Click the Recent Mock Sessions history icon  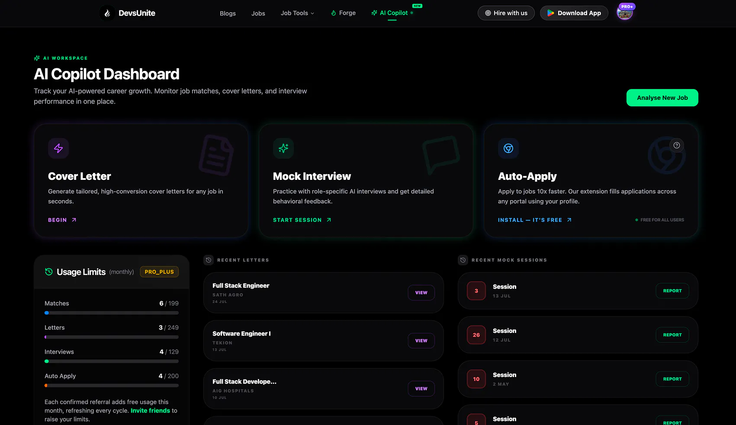463,260
